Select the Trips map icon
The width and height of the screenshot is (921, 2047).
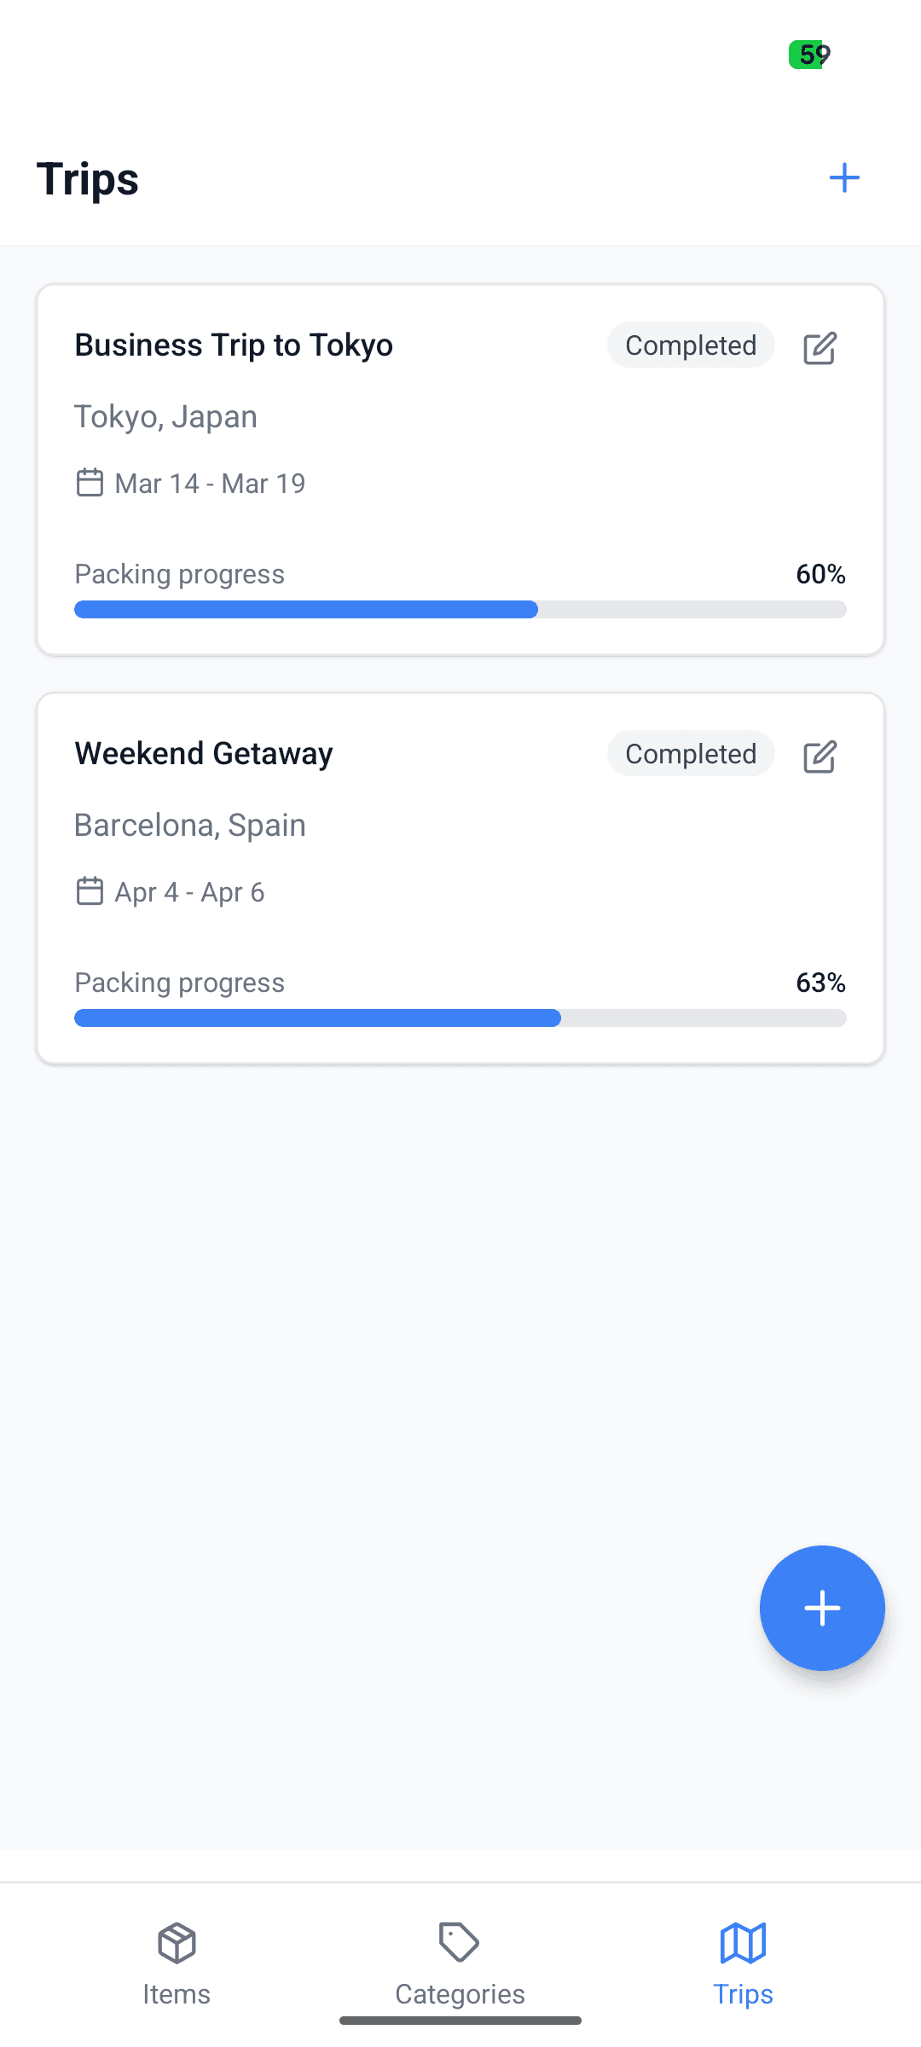743,1943
